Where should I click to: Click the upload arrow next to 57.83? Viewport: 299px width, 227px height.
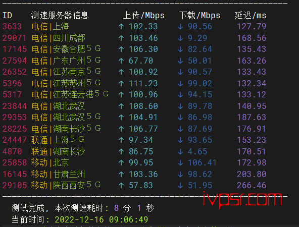(x=121, y=186)
